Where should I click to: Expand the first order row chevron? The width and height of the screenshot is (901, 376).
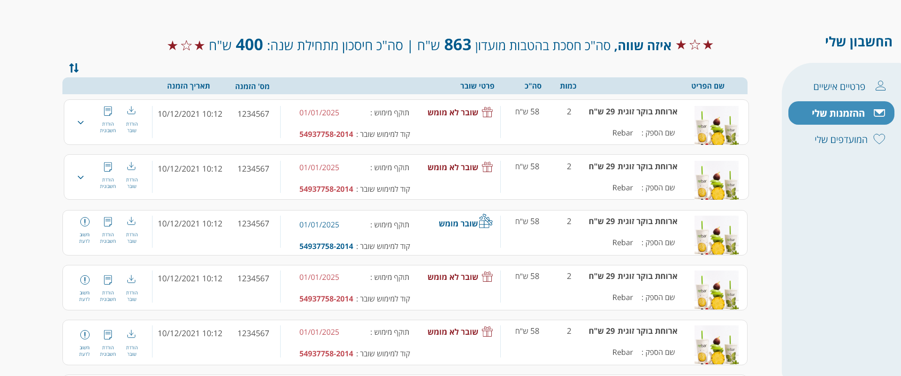click(81, 122)
